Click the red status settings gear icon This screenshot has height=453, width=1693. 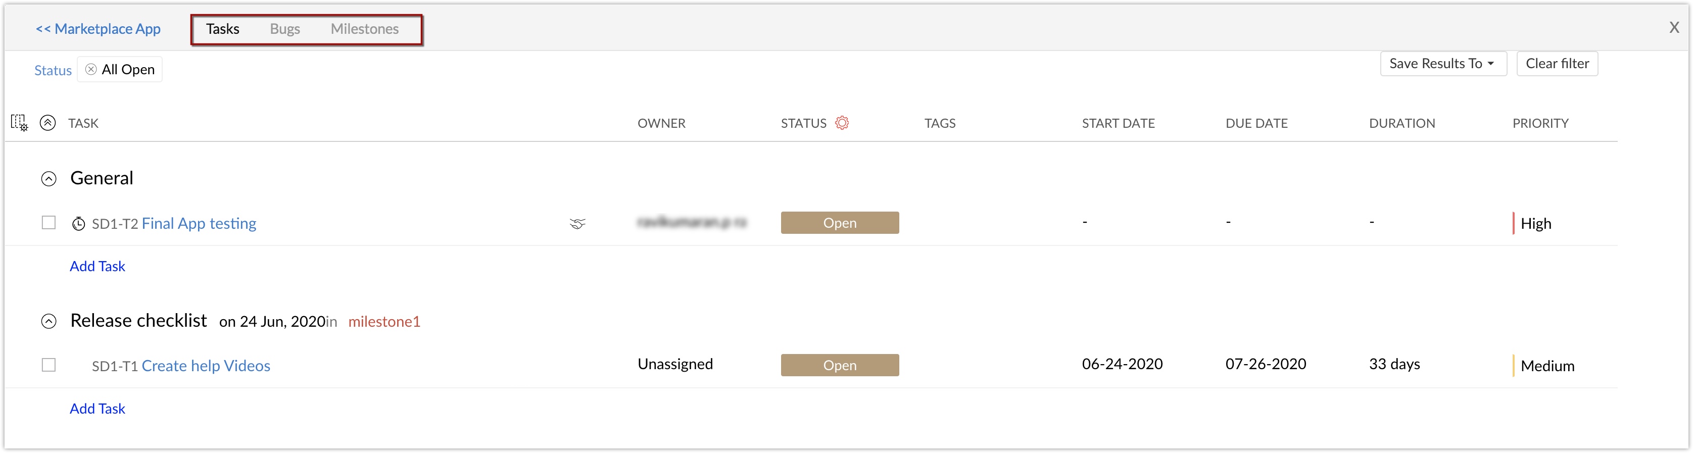(842, 123)
